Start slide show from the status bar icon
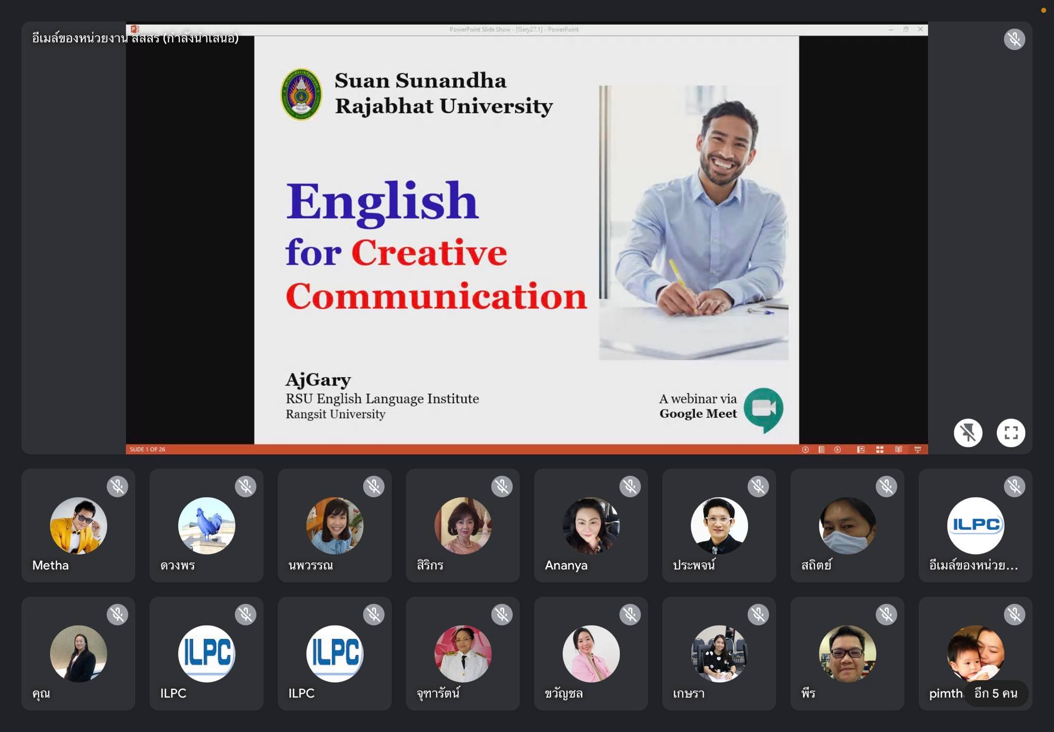 pos(917,450)
